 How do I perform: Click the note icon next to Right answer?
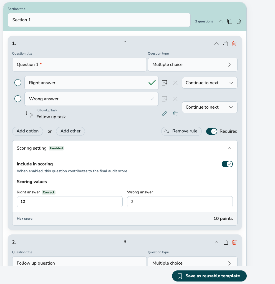pos(164,83)
